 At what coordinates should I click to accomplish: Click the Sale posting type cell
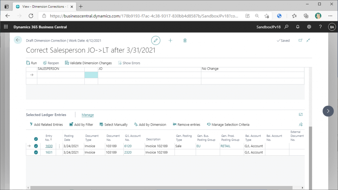[x=185, y=146]
